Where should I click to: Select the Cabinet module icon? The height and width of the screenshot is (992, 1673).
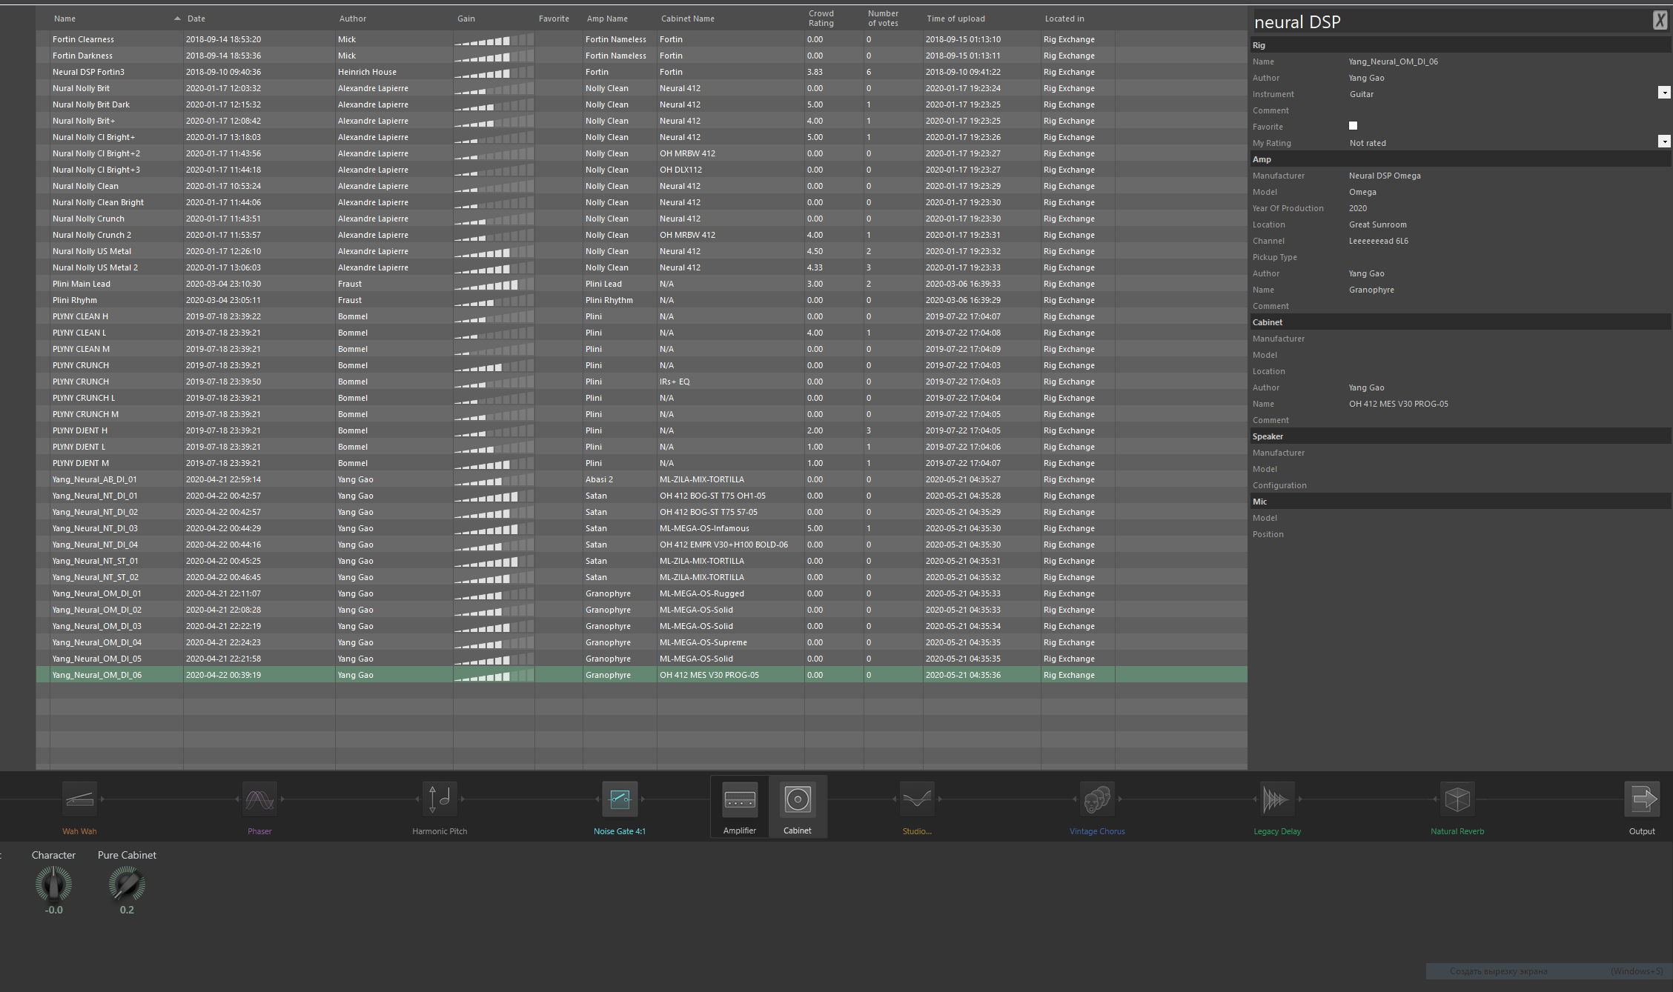tap(798, 799)
